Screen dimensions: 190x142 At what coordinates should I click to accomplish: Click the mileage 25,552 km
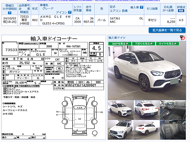(27, 63)
